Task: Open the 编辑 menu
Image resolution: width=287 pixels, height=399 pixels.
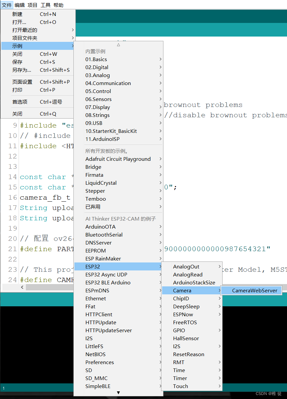Action: pos(20,5)
